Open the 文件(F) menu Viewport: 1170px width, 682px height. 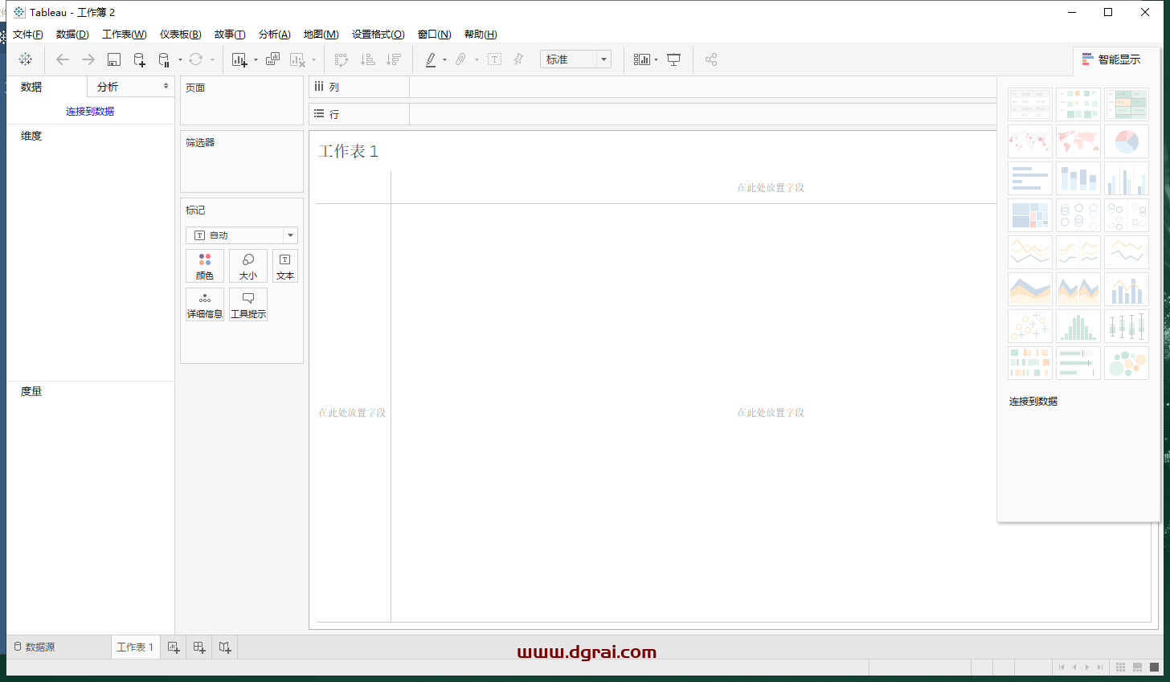tap(28, 35)
